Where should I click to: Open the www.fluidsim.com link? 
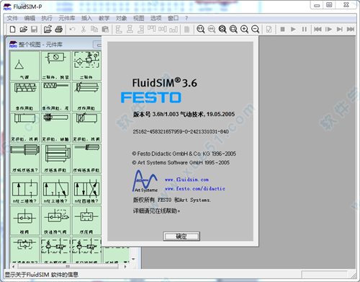[186, 180]
